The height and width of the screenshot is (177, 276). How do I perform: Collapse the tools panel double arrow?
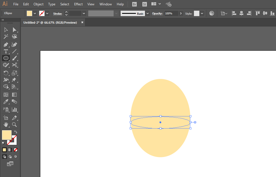click(x=3, y=20)
